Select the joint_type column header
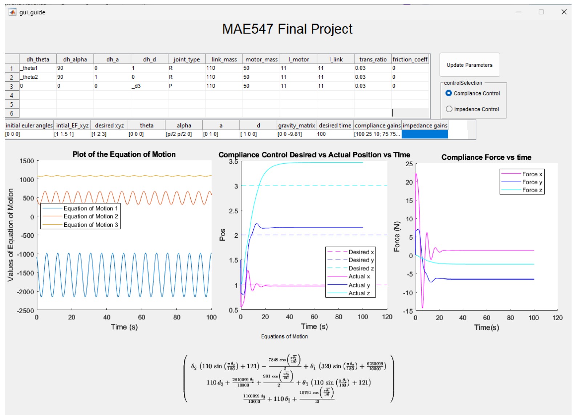 (x=187, y=59)
